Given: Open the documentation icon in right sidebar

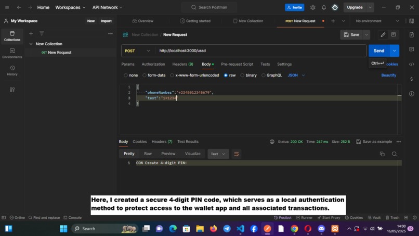Looking at the screenshot, I should click(412, 34).
